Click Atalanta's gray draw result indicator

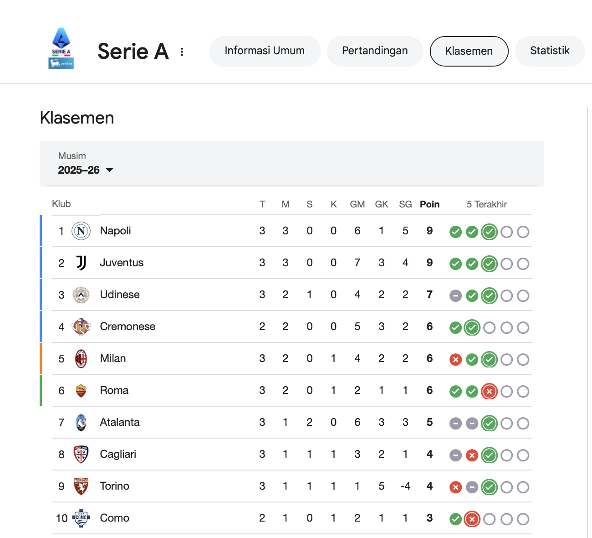tap(455, 423)
